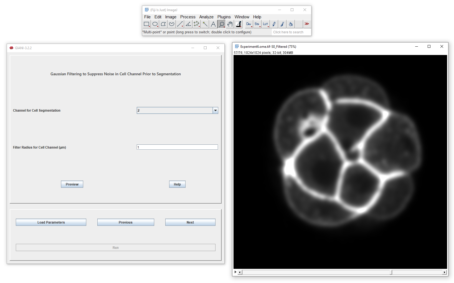Close the GIANI-3.2.2 window

[x=218, y=48]
